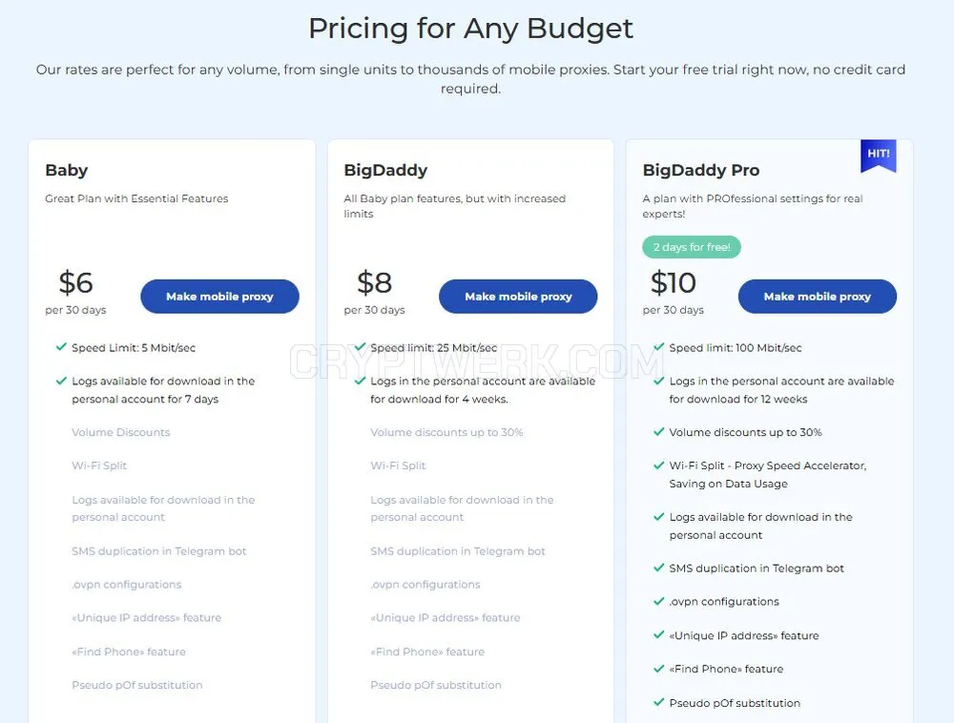
Task: Click checkmark next to Pro Volume discounts
Action: [x=658, y=432]
